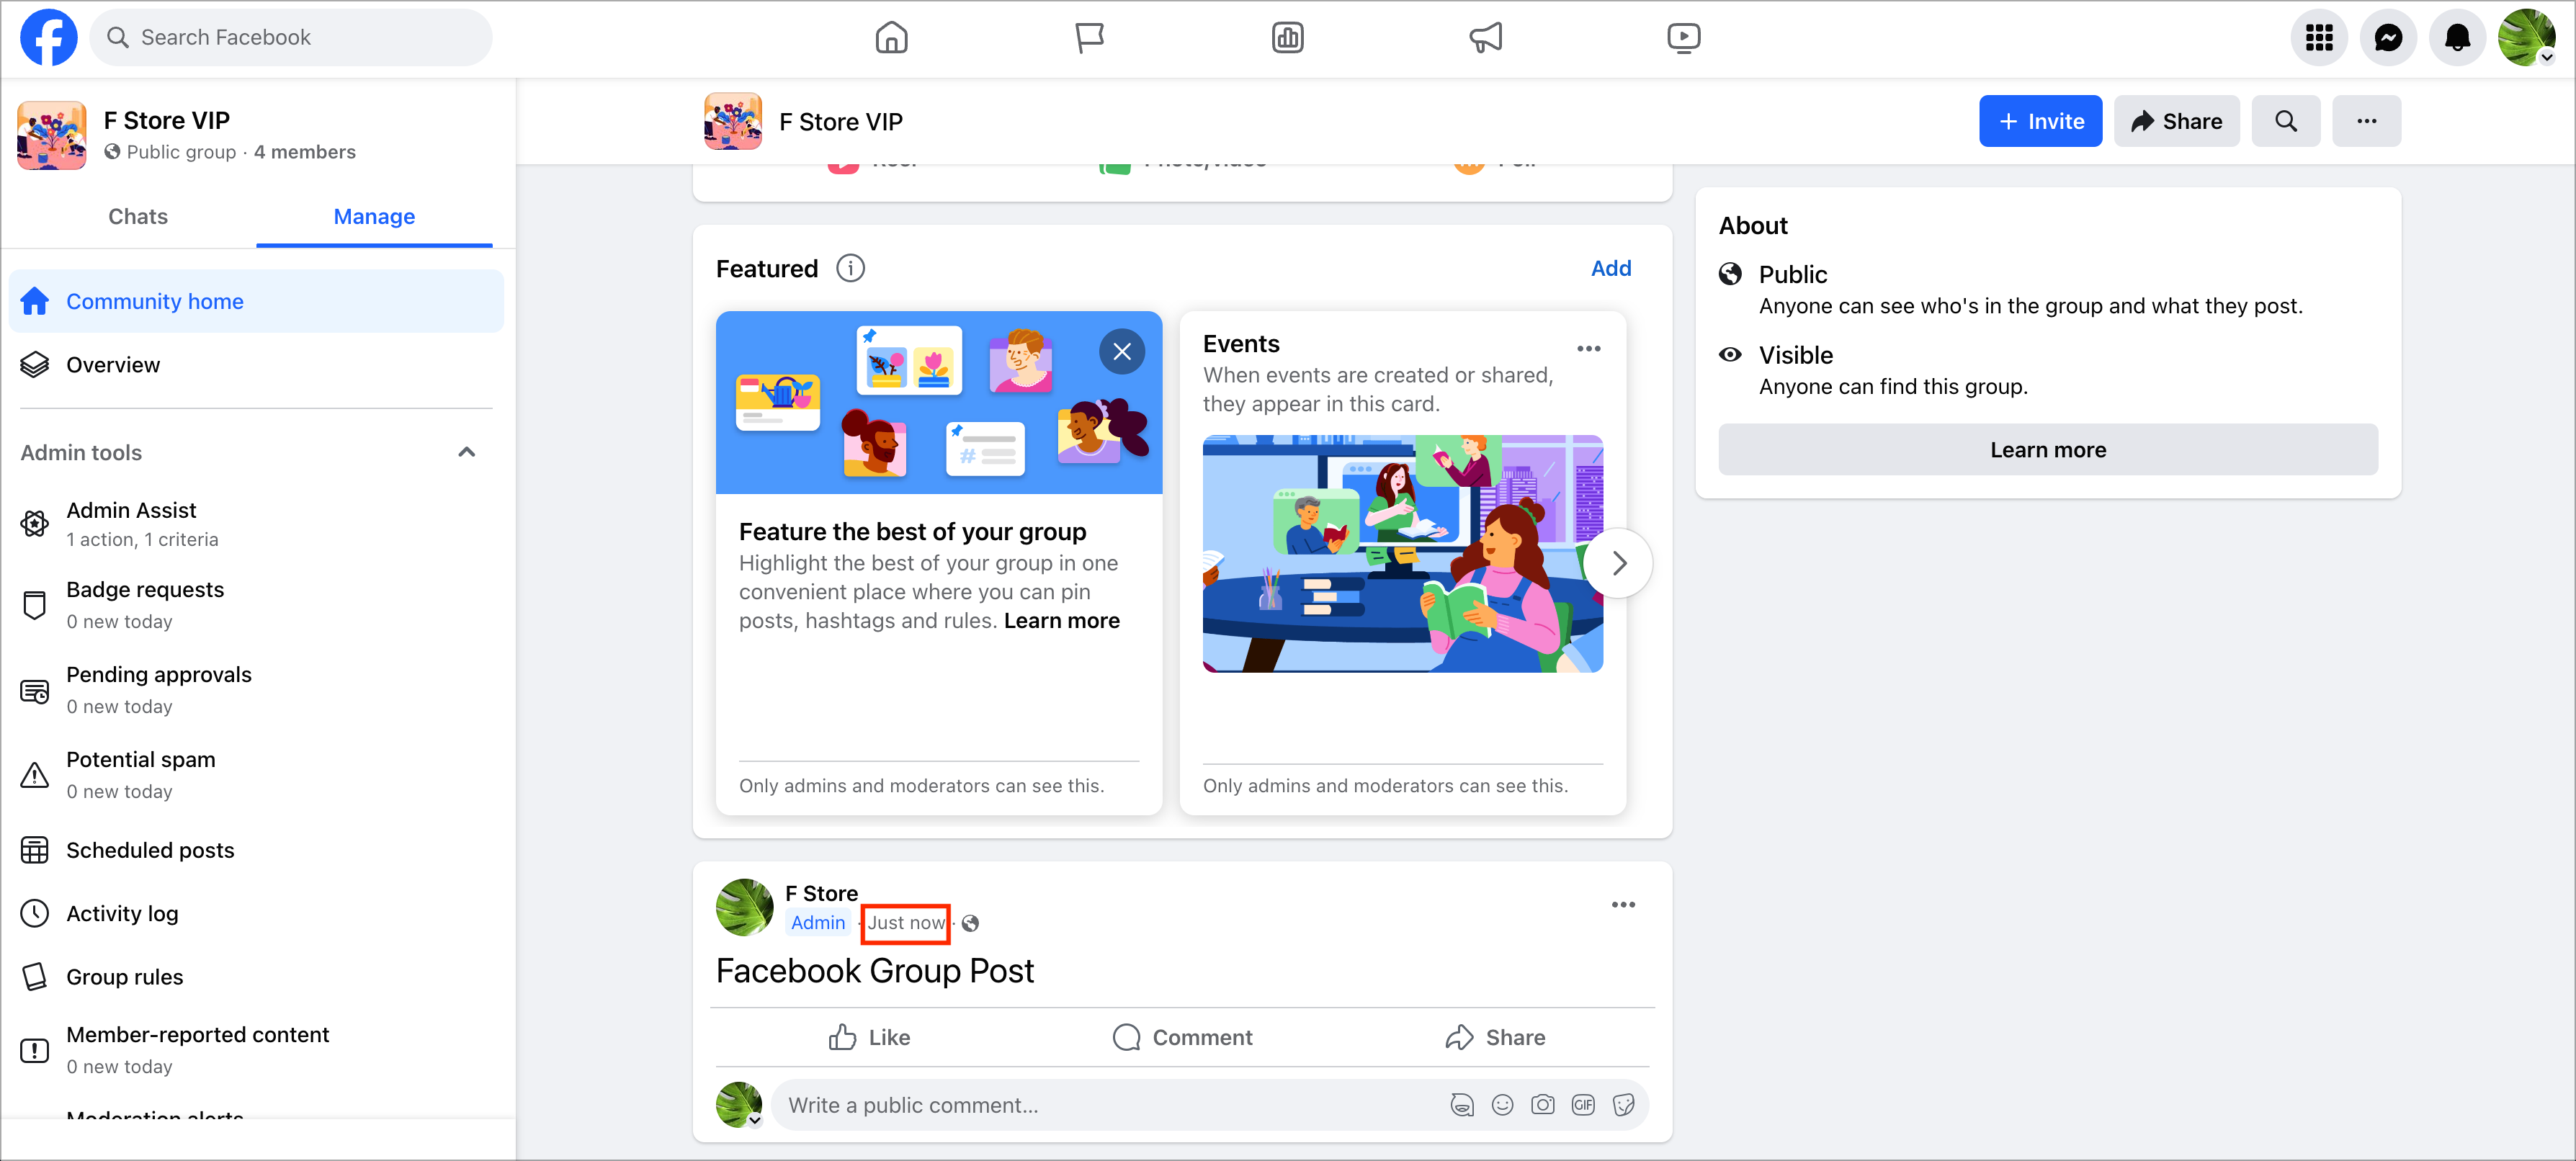This screenshot has width=2576, height=1161.
Task: Click Comment on the post
Action: click(x=1182, y=1037)
